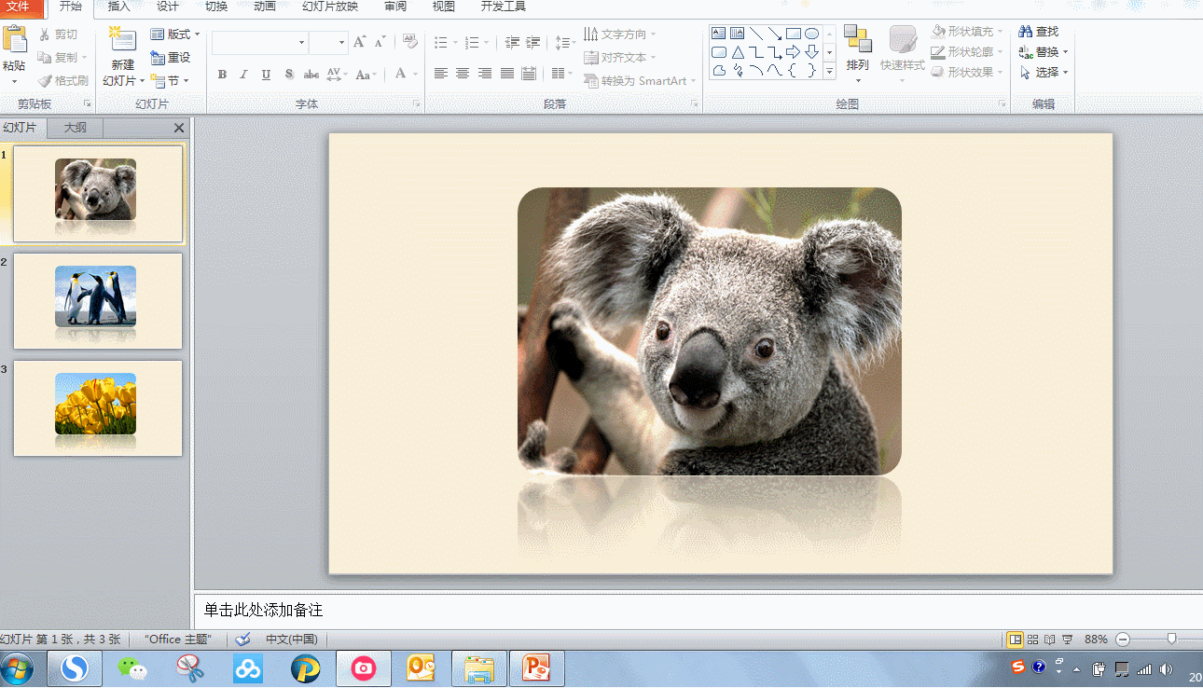Viewport: 1203px width, 688px height.
Task: Switch to the 插入 ribbon tab
Action: 119,7
